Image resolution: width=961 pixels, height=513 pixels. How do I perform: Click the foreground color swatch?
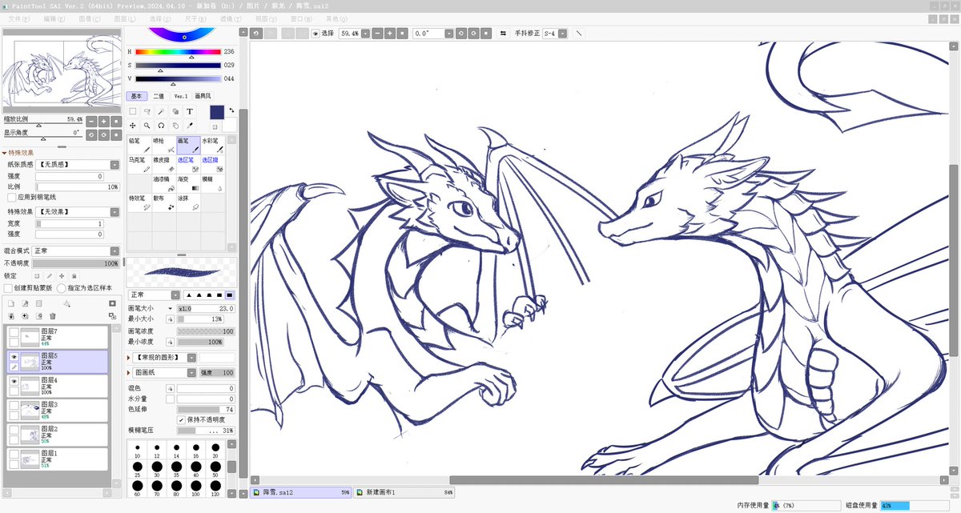pyautogui.click(x=216, y=113)
